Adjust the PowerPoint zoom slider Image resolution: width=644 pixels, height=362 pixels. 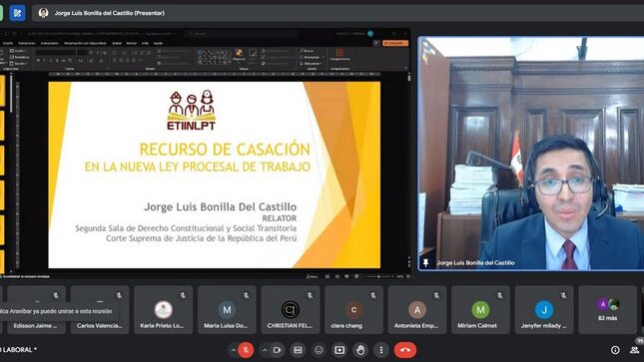[x=378, y=276]
